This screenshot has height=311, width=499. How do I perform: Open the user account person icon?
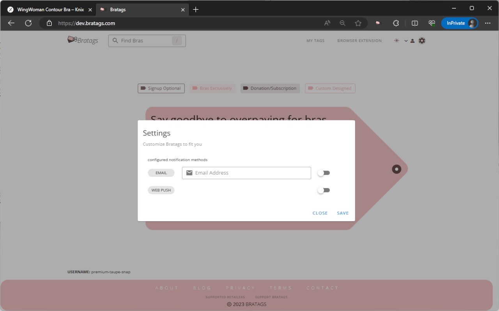(x=412, y=41)
